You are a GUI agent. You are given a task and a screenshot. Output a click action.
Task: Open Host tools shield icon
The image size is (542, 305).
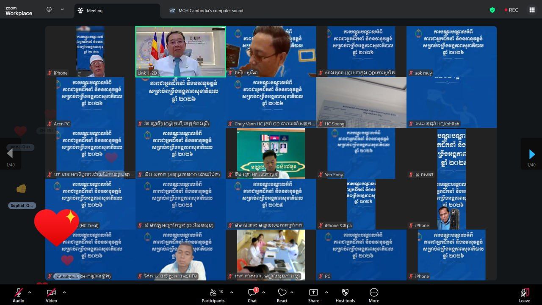pyautogui.click(x=345, y=295)
